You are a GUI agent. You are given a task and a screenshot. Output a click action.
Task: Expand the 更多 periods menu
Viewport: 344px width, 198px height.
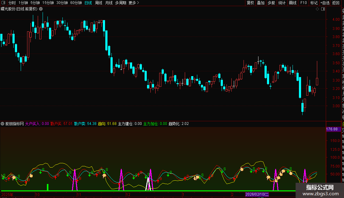[x=134, y=3]
